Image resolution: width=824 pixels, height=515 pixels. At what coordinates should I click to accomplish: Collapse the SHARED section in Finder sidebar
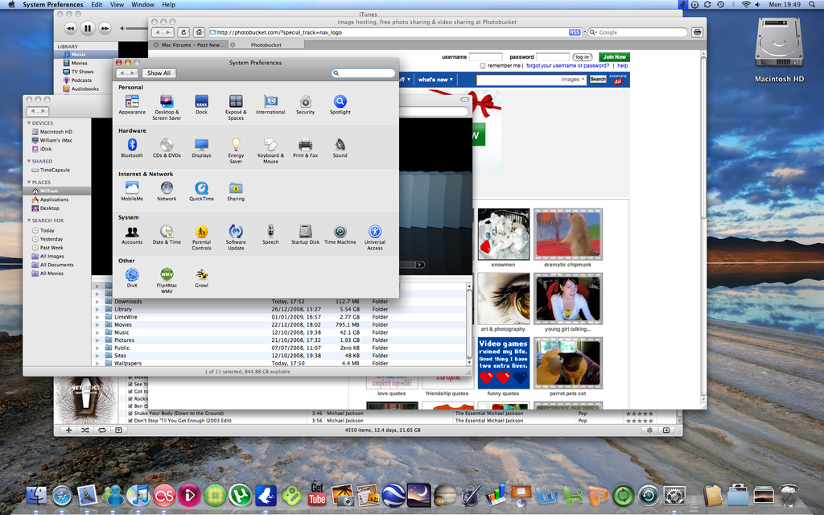[x=29, y=161]
